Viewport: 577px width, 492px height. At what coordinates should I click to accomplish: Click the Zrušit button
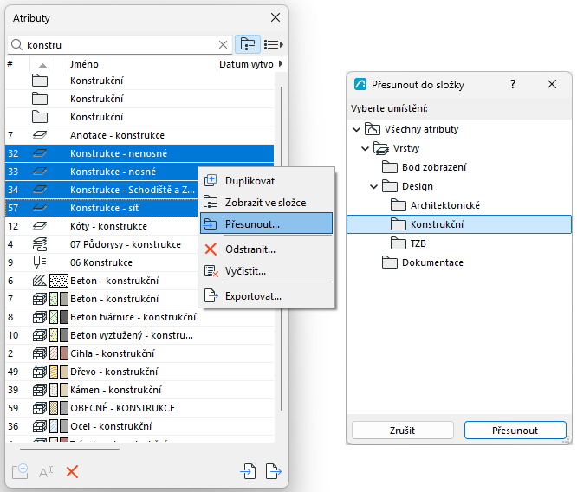402,430
